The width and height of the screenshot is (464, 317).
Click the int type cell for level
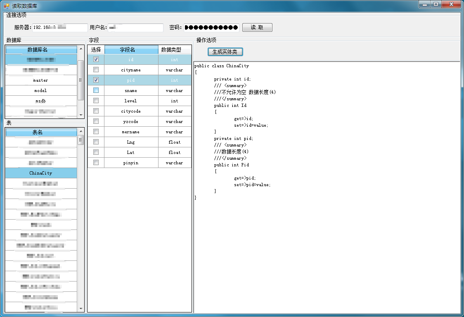coord(175,101)
